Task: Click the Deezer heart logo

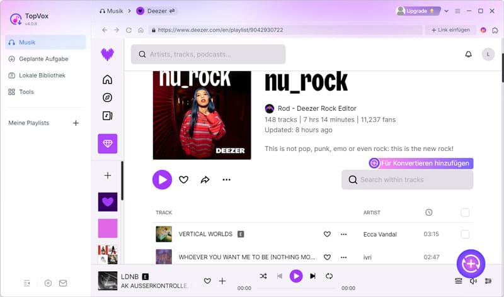Action: point(107,54)
